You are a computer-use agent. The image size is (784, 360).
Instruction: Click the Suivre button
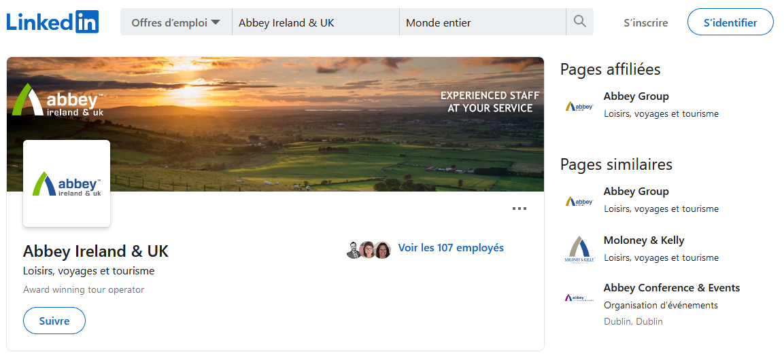pos(54,321)
